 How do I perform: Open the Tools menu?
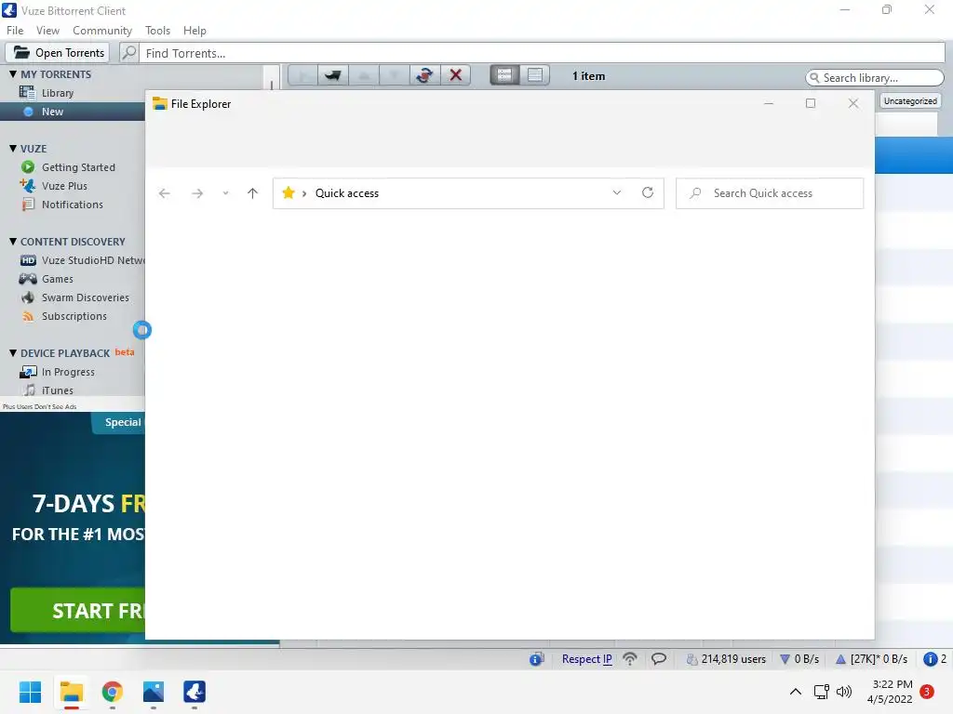pos(157,31)
